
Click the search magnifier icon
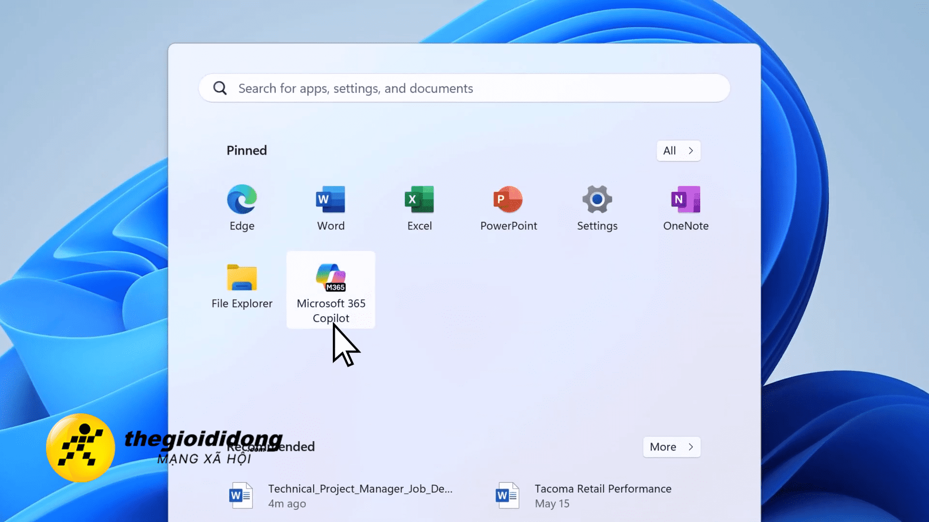pos(220,88)
